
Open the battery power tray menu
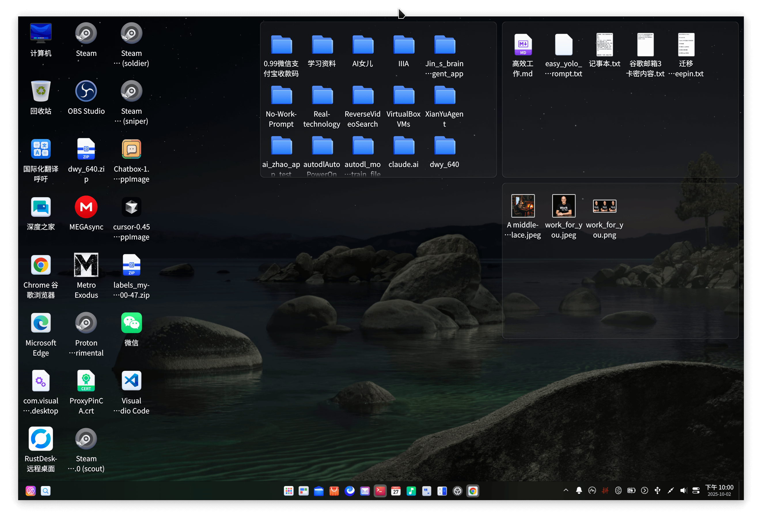(631, 491)
